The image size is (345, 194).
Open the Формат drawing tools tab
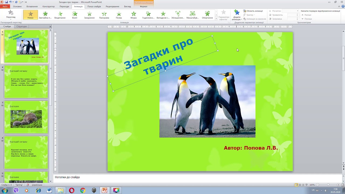pyautogui.click(x=144, y=6)
